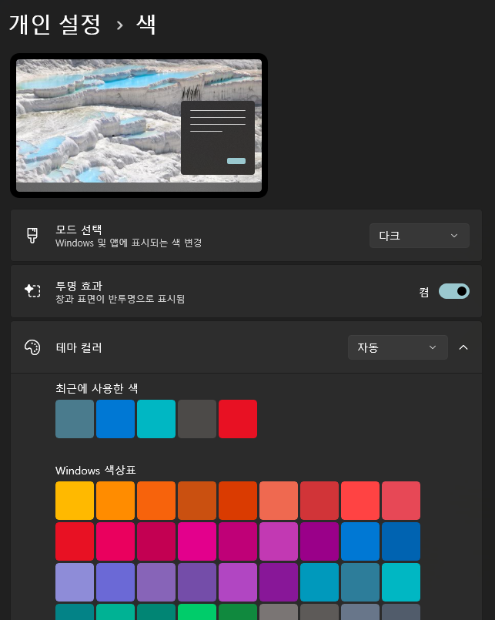Click the desktop wallpaper preview image
The height and width of the screenshot is (620, 495).
click(x=139, y=126)
